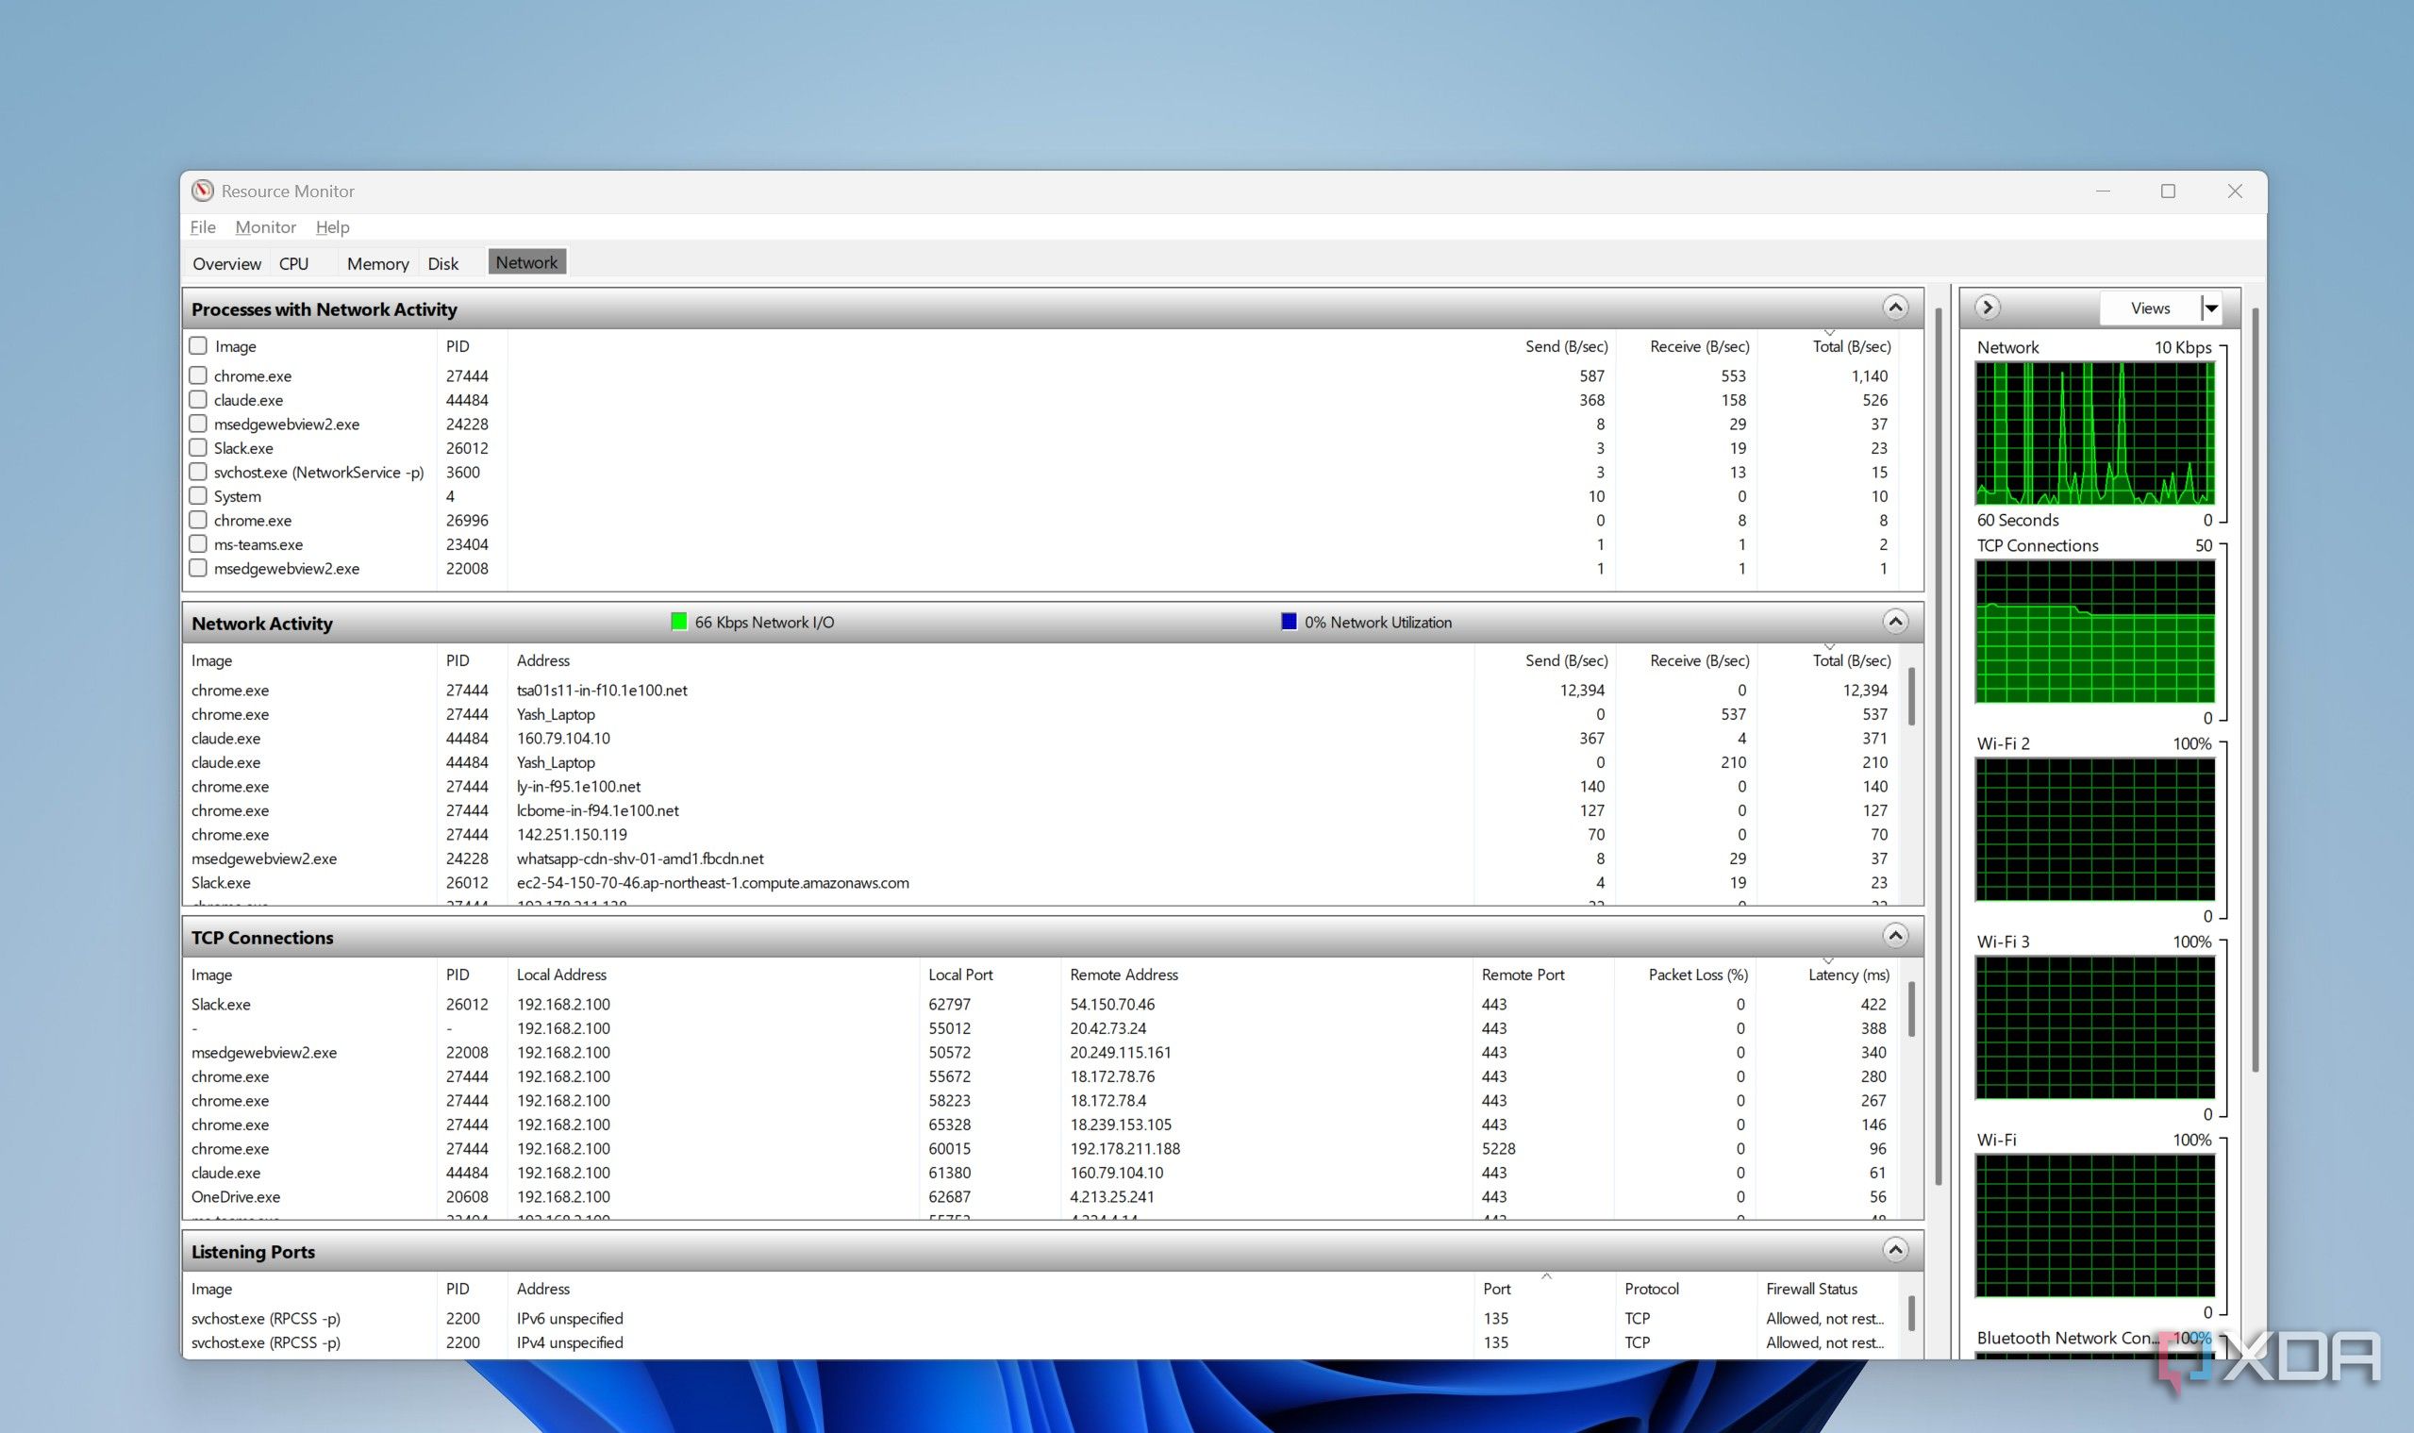Viewport: 2414px width, 1433px height.
Task: Collapse the Listening Ports section
Action: click(1894, 1250)
